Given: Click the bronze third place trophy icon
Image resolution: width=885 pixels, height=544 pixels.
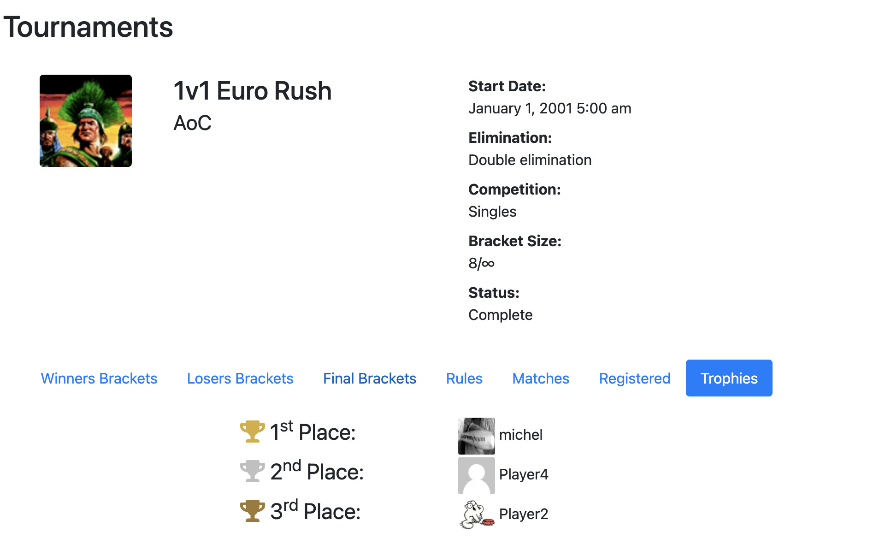Looking at the screenshot, I should tap(252, 511).
